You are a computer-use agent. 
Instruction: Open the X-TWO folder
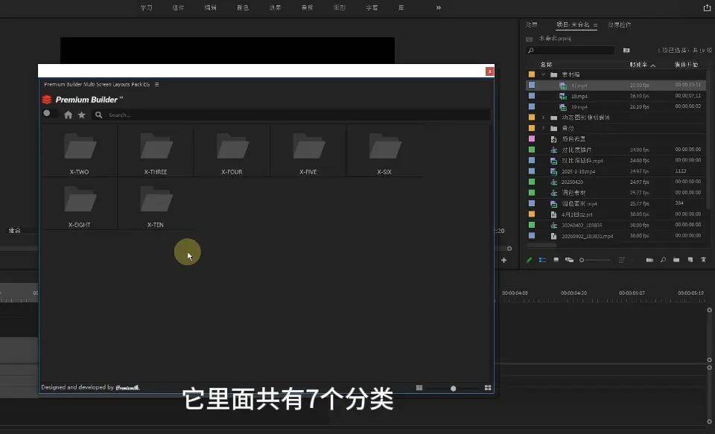(80, 151)
